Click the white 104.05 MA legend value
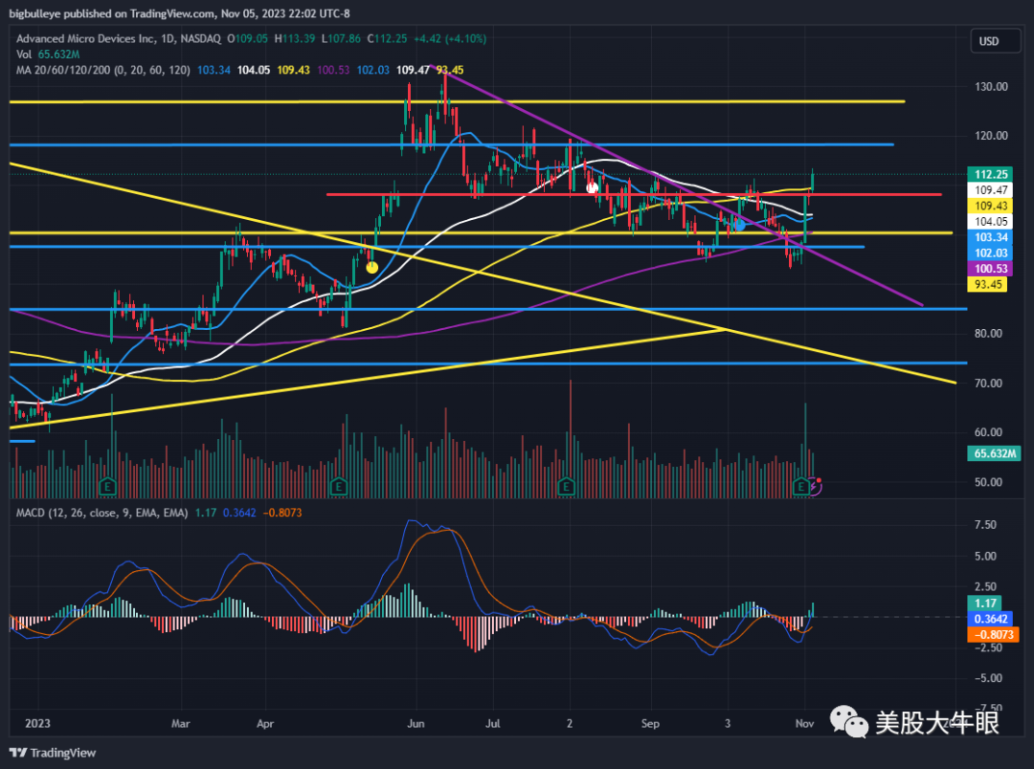 pyautogui.click(x=254, y=70)
